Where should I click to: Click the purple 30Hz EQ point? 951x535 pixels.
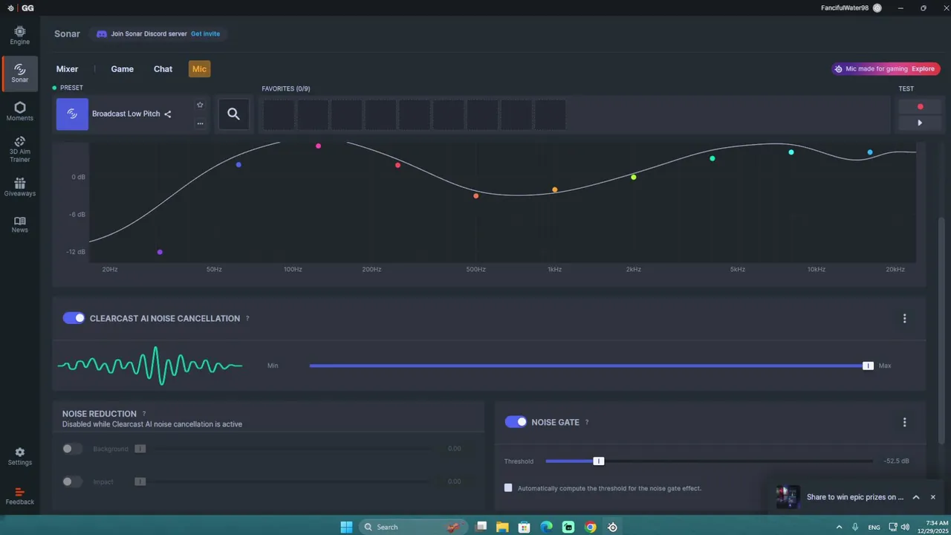160,252
